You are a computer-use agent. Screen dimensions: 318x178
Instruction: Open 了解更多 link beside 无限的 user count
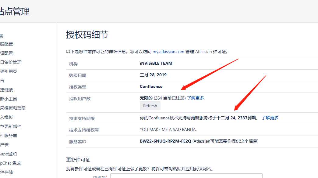(195, 98)
